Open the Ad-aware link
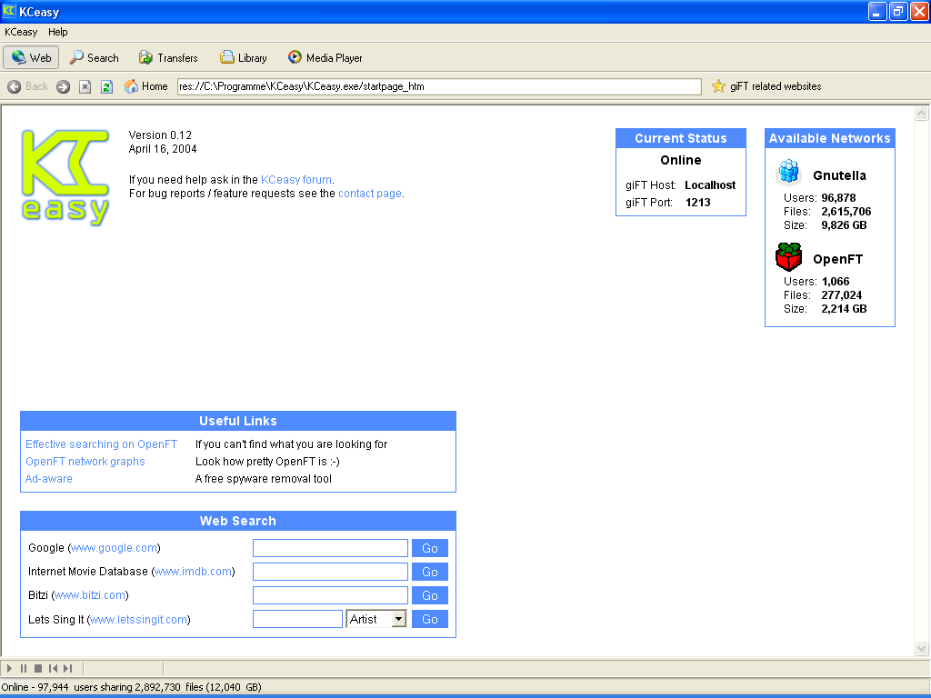 (49, 479)
